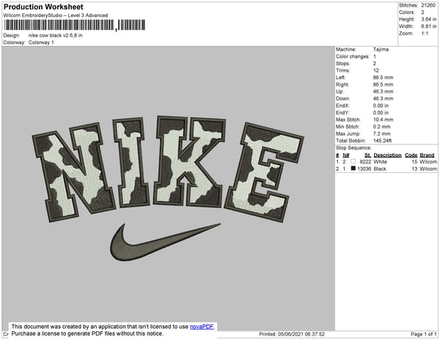This screenshot has height=340, width=440.
Task: Click the Brand column header
Action: 428,155
